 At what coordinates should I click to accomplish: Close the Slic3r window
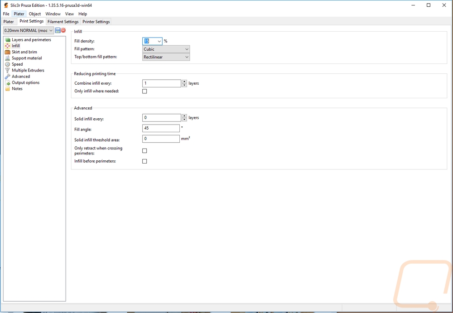(444, 5)
